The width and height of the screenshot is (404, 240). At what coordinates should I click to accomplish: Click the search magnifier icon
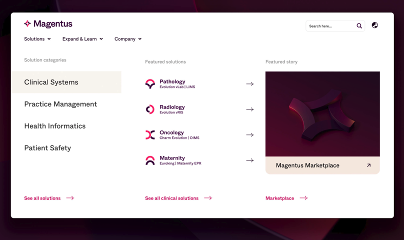point(359,26)
